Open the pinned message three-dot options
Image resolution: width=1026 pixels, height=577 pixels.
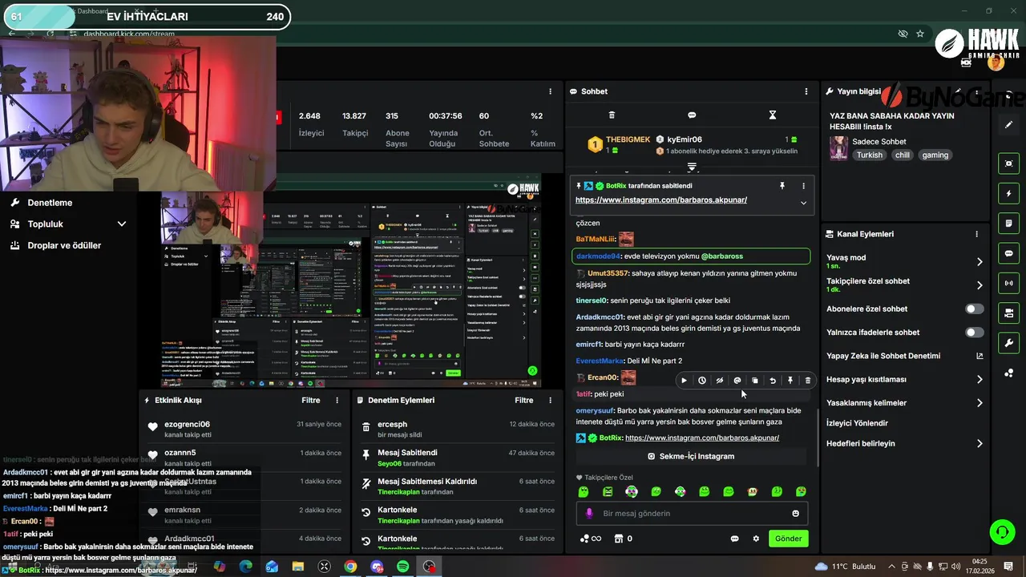[803, 186]
